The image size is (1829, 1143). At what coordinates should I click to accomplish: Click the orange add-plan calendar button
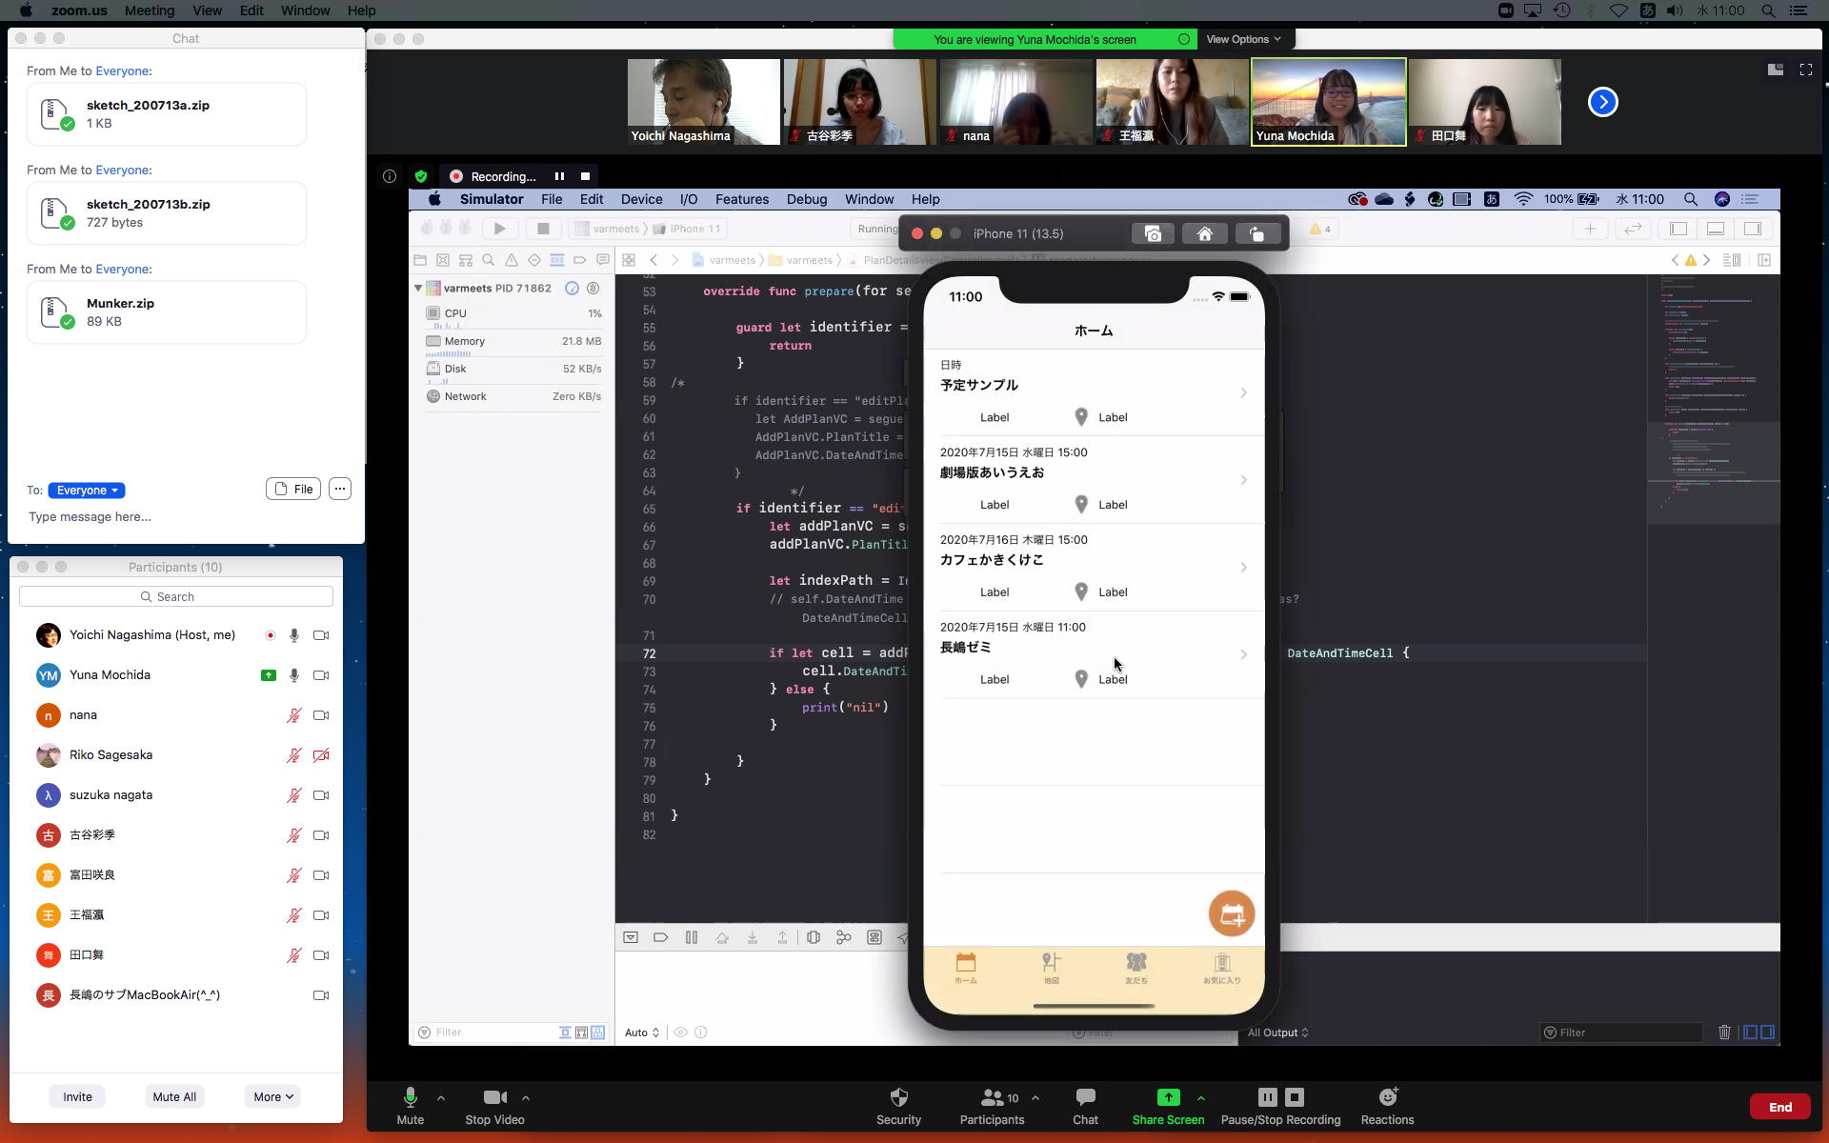(1231, 914)
